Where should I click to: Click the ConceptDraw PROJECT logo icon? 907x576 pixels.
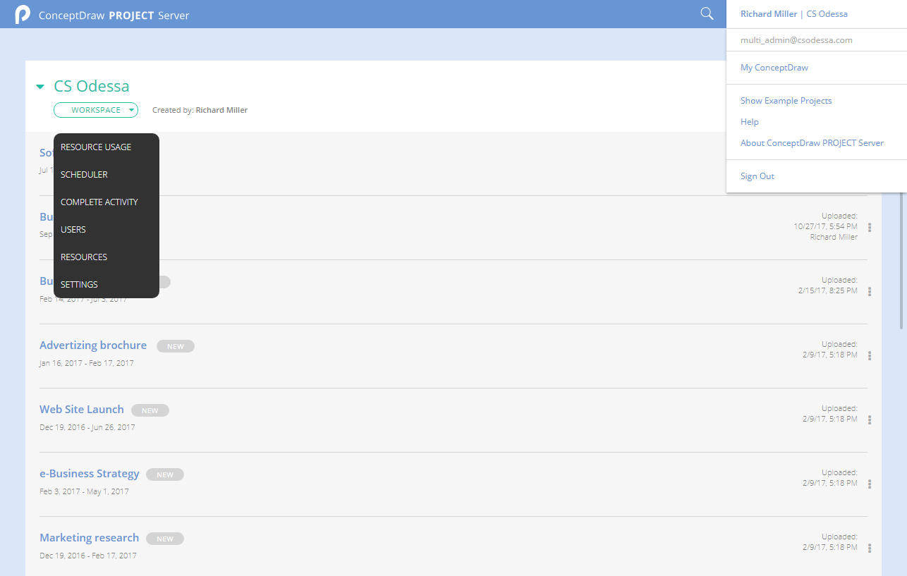pos(23,14)
